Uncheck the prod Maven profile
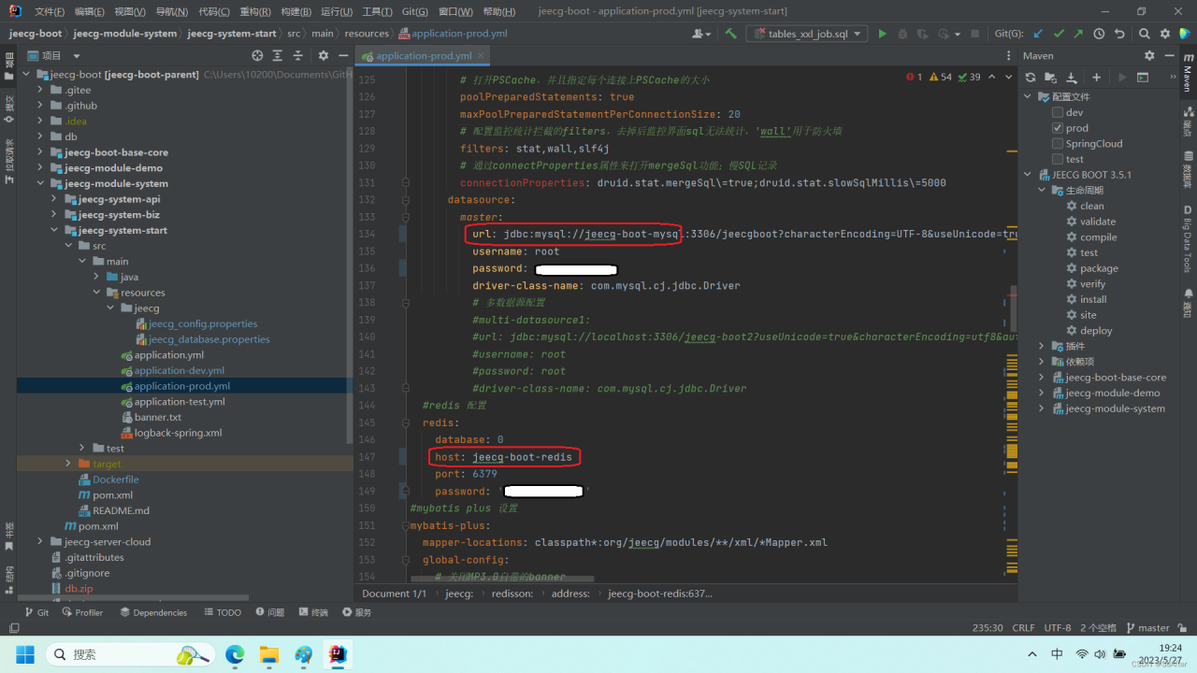 click(1058, 127)
